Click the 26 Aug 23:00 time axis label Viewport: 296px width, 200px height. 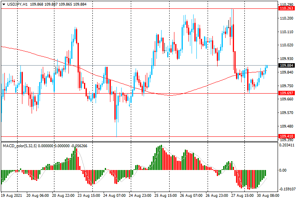click(x=217, y=196)
